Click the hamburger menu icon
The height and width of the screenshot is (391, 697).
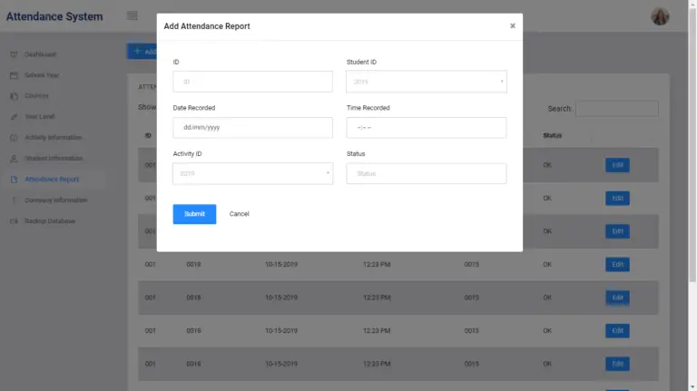tap(133, 15)
